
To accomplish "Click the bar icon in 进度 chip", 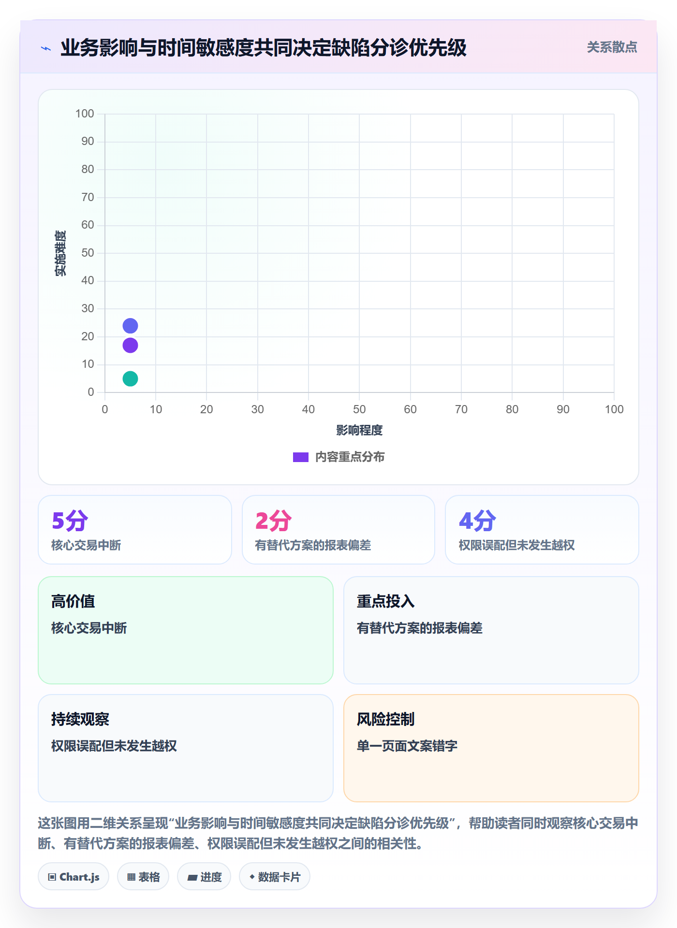I will coord(192,878).
